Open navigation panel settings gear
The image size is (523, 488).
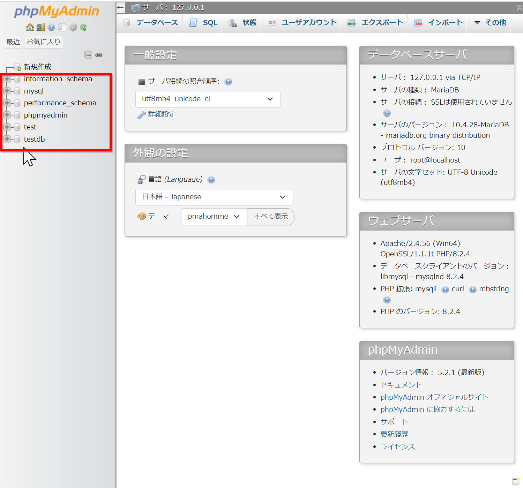[x=73, y=27]
